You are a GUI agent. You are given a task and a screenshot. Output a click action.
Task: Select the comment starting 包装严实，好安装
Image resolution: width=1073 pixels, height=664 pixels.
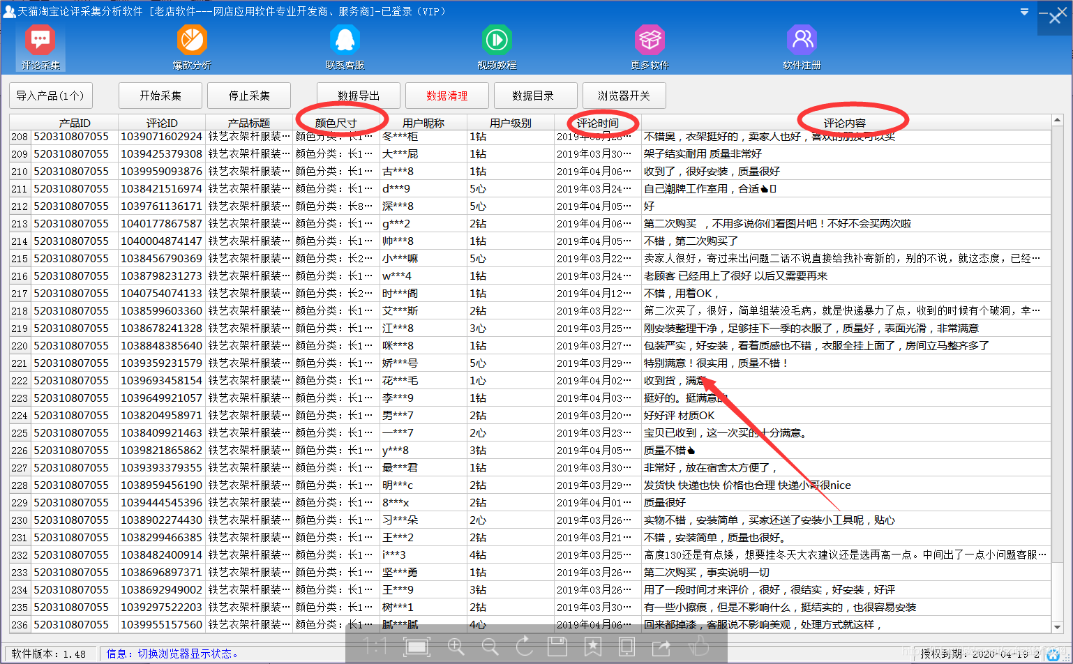pos(846,346)
